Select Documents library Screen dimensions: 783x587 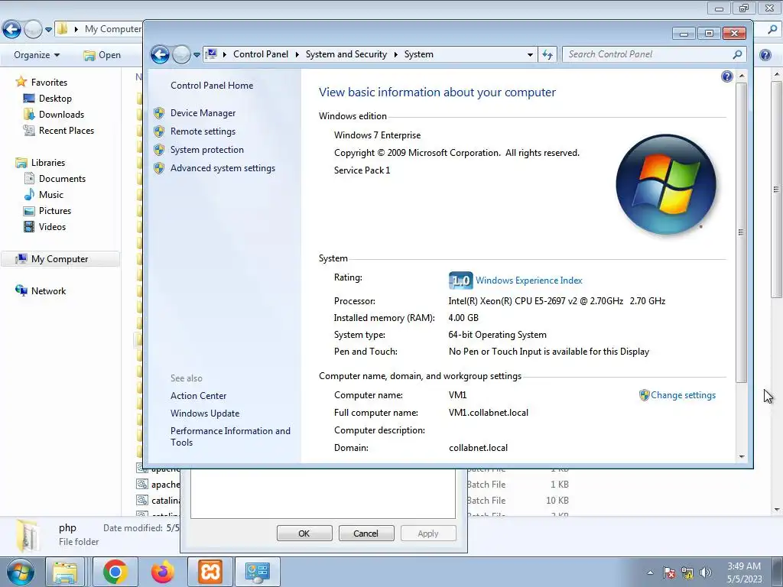(62, 178)
